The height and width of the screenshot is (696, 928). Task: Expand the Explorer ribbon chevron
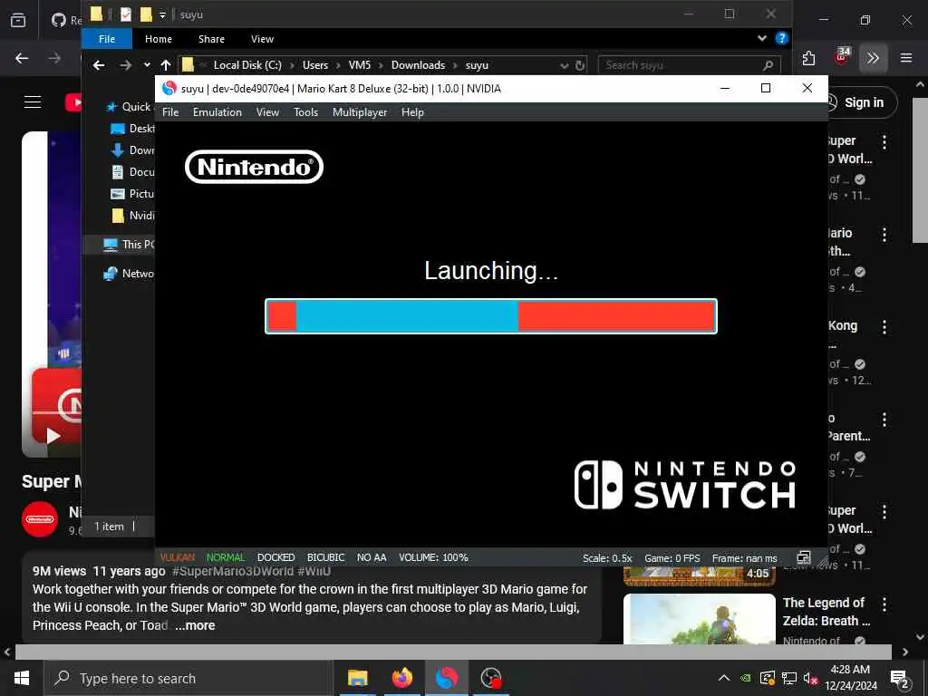pos(761,38)
